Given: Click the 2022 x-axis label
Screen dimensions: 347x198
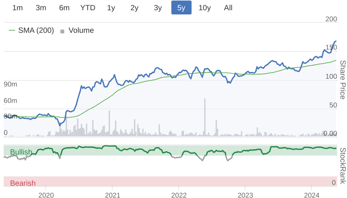Looking at the screenshot, I should [x=179, y=195].
